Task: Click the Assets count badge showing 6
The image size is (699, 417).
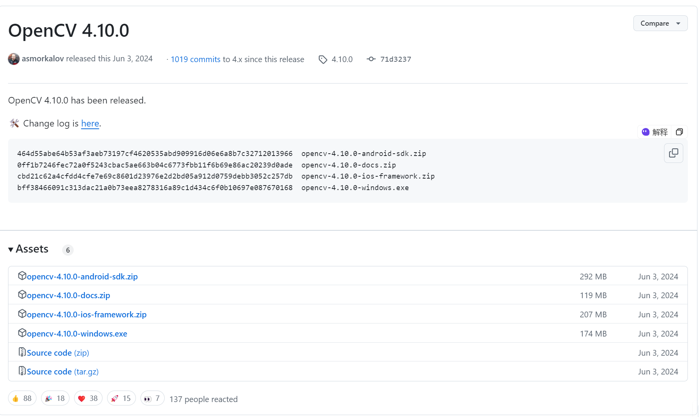Action: pos(68,250)
